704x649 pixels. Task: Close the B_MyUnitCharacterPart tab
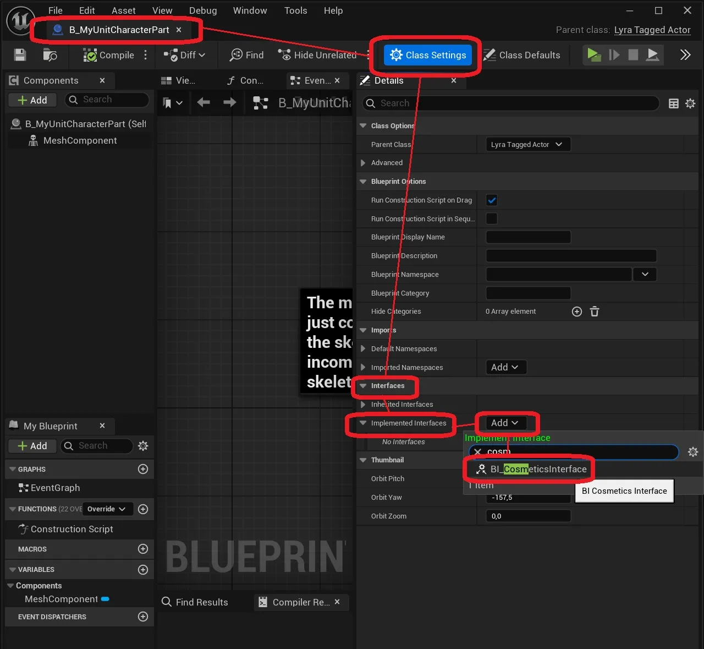(179, 30)
